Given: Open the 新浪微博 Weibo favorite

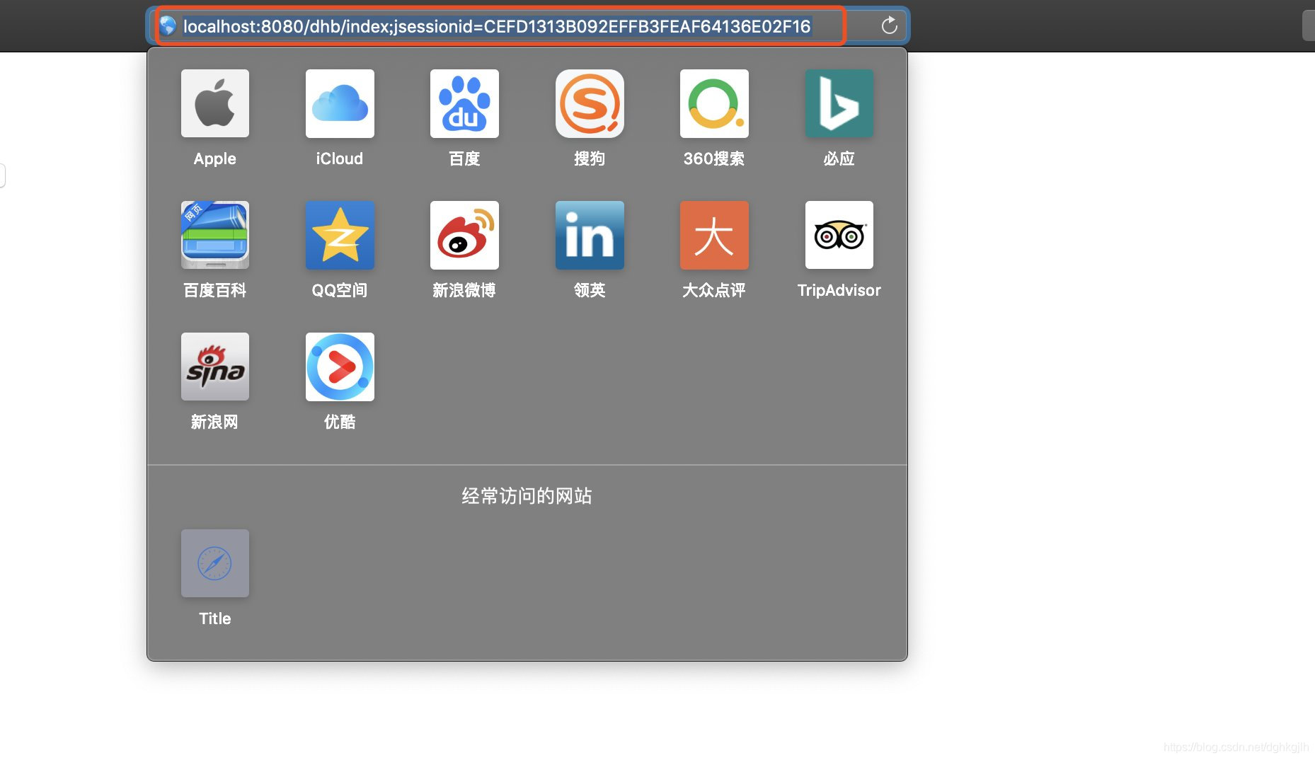Looking at the screenshot, I should [x=464, y=235].
